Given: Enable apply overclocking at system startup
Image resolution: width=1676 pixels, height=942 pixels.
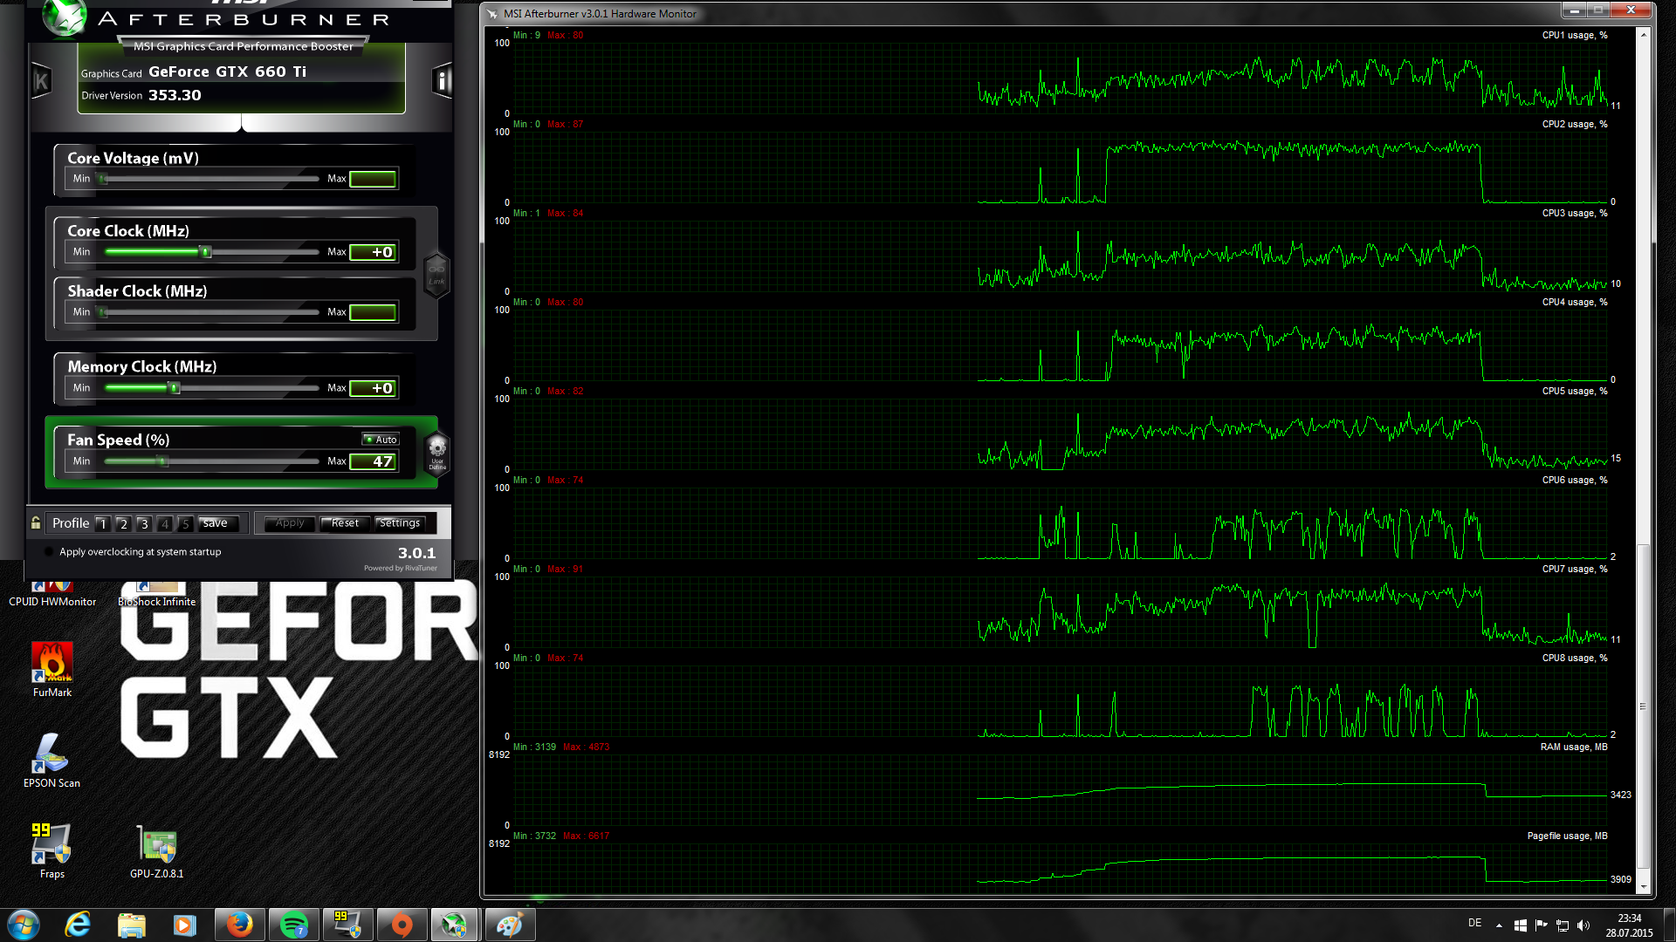Looking at the screenshot, I should tap(49, 552).
